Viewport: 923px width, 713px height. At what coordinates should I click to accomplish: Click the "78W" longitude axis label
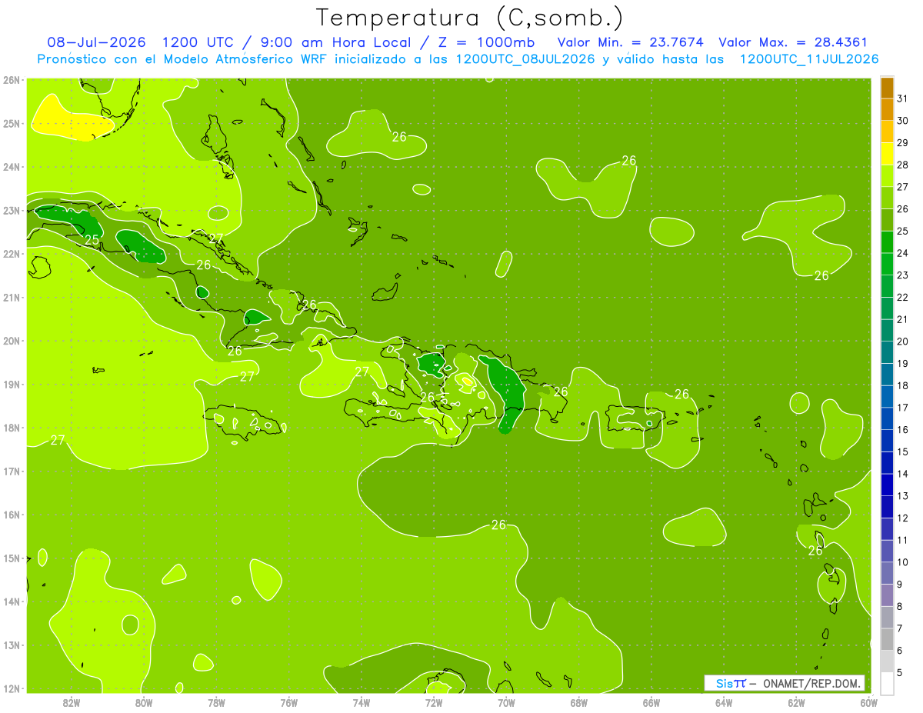click(216, 702)
